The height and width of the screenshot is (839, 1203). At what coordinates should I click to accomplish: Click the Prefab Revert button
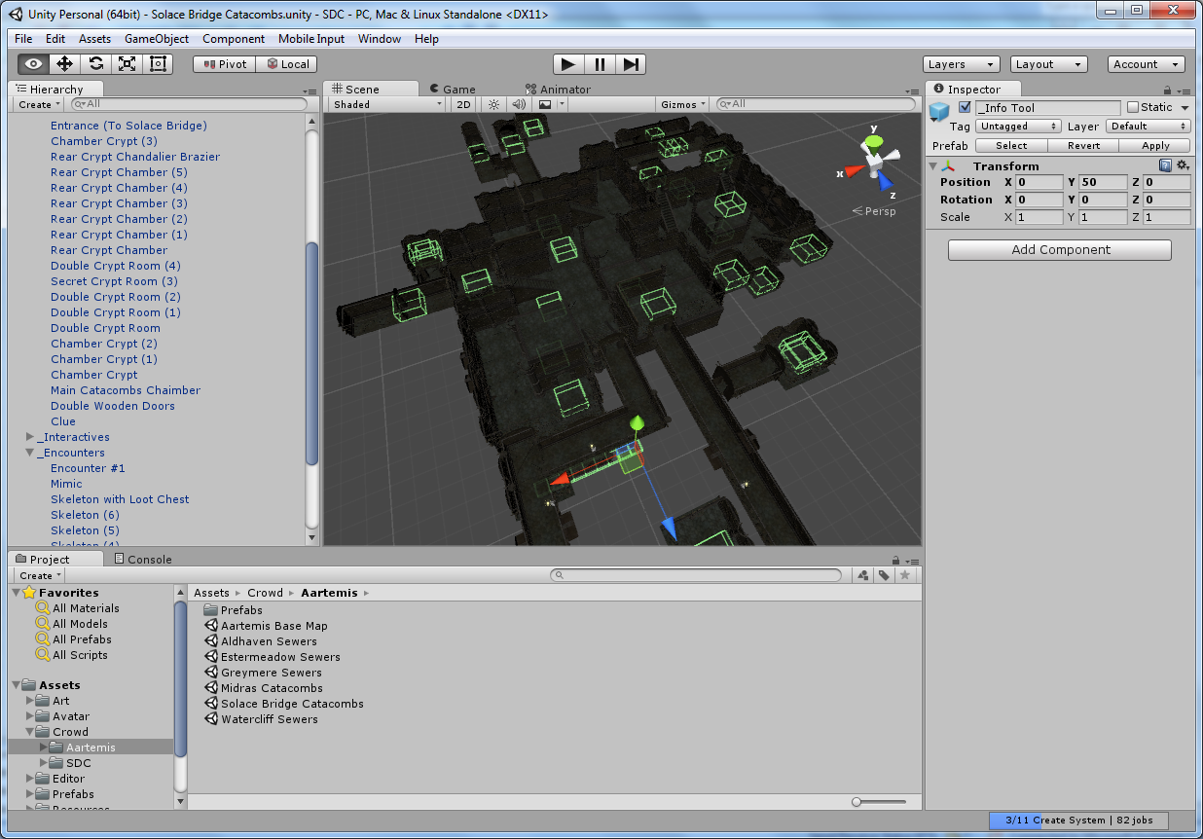1083,146
